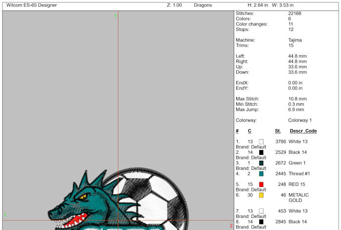Screen dimensions: 341x230
Task: Click stitch count 2529 in row 2
Action: [x=280, y=152]
